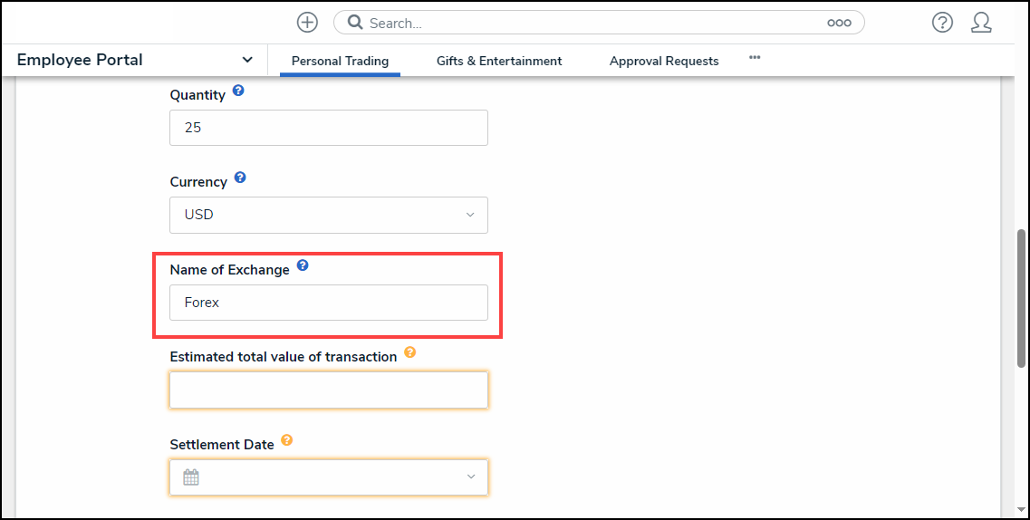Open the Approval Requests tab
Screen dimensions: 1030x520
click(x=664, y=61)
